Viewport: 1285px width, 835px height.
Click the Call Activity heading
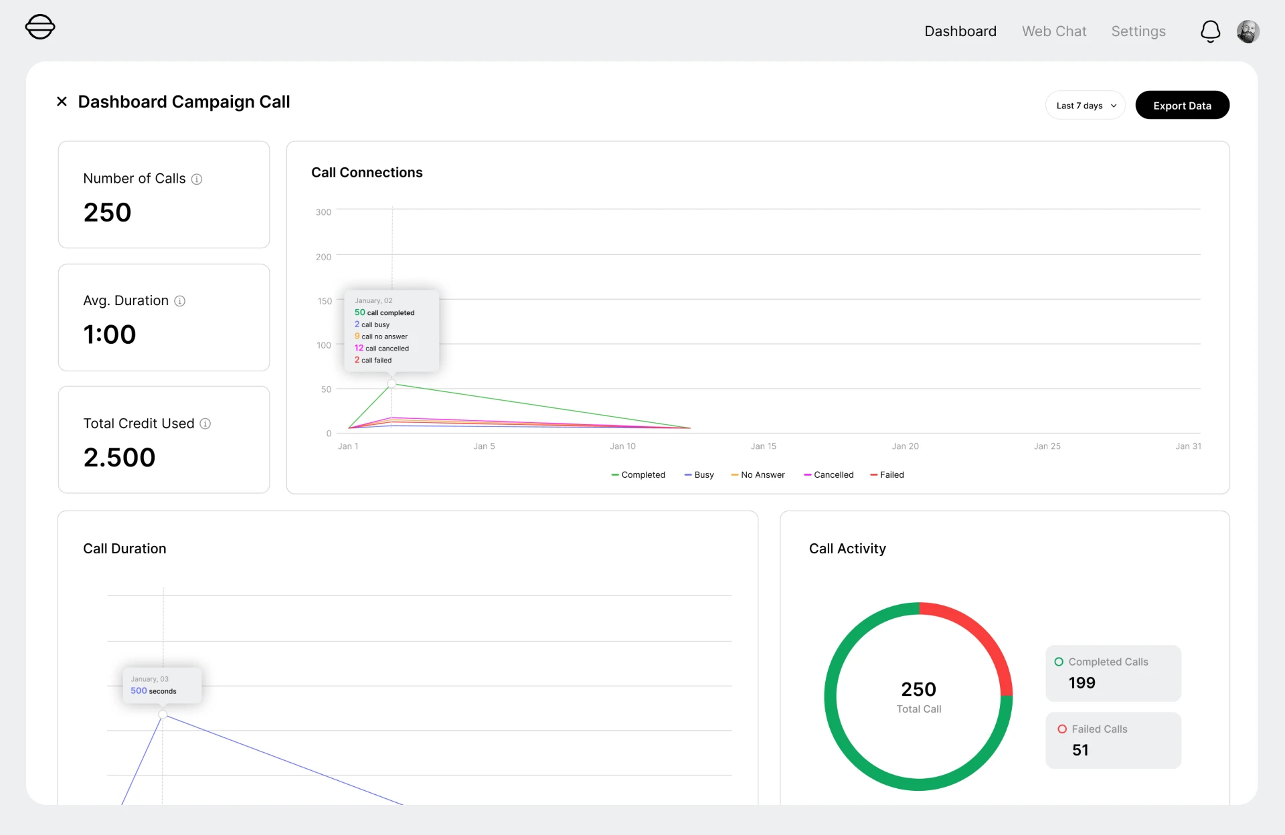[847, 549]
